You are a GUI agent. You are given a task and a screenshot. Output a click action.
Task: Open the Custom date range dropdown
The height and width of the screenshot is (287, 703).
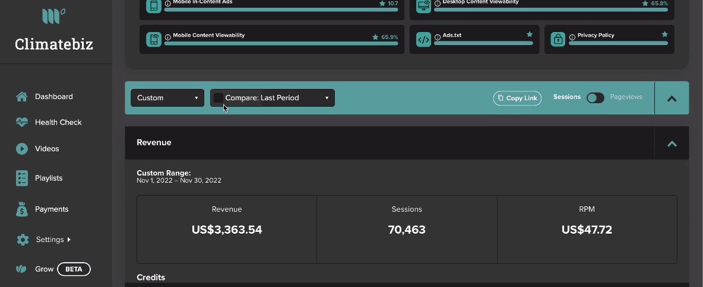(x=167, y=98)
